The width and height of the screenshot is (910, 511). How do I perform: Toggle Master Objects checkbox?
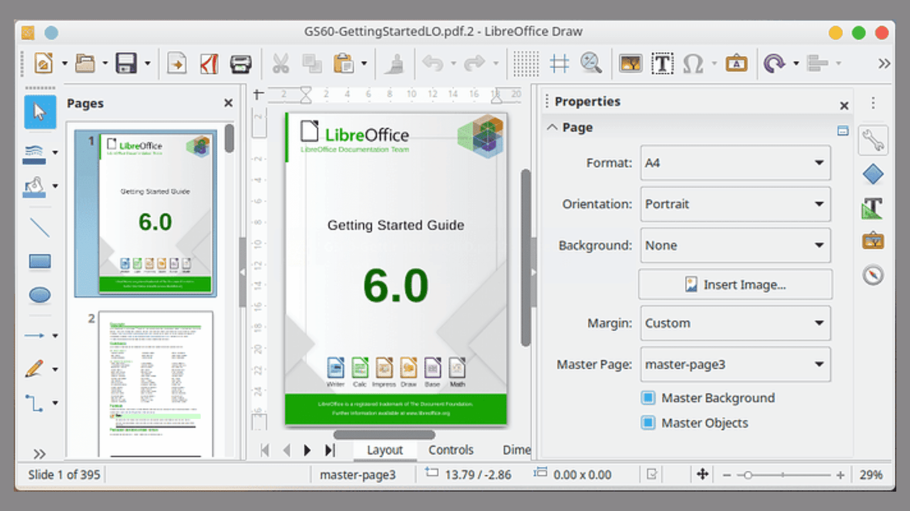(648, 422)
